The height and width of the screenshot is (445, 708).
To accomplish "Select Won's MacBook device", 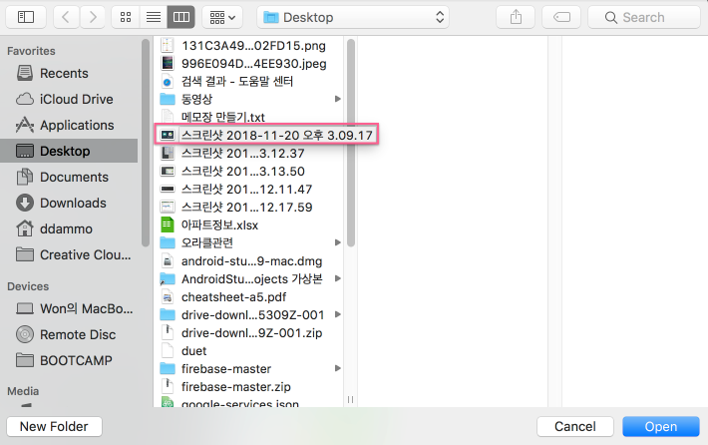I will pyautogui.click(x=69, y=308).
